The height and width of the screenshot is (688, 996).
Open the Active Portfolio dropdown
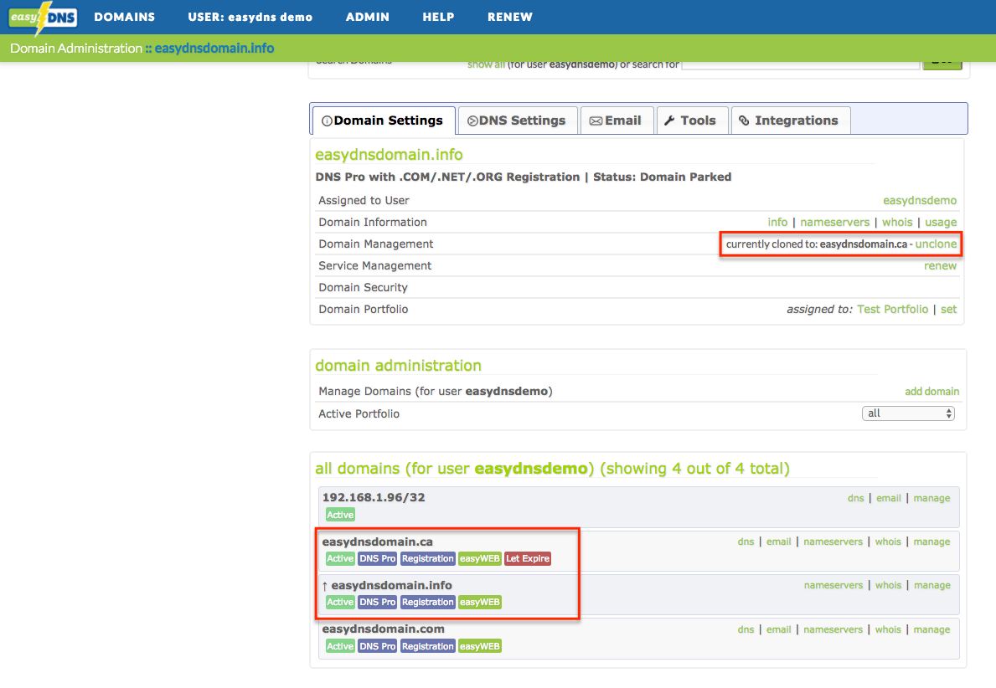(x=908, y=413)
